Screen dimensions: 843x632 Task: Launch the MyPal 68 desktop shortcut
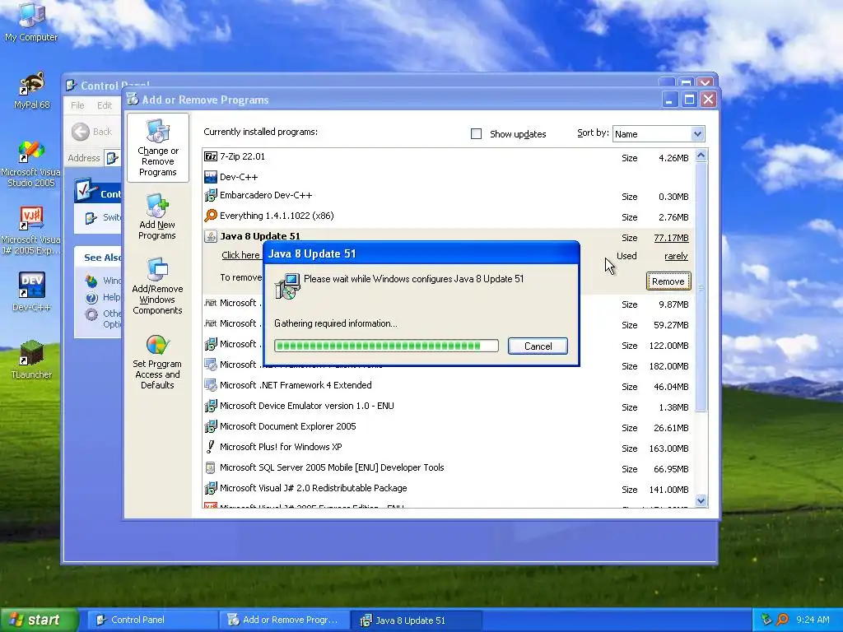(31, 90)
